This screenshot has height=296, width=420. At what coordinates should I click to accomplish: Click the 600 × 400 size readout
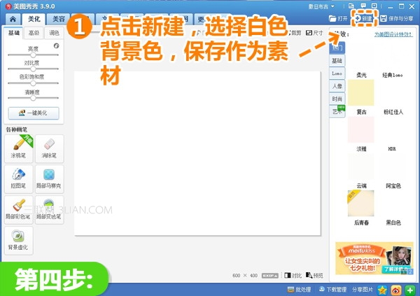(x=245, y=276)
